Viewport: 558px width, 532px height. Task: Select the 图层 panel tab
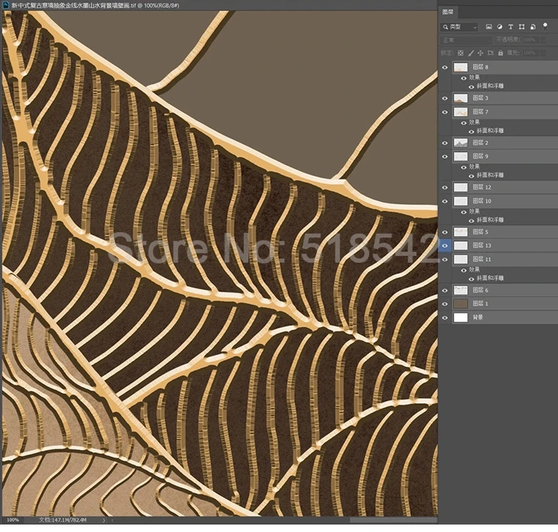pyautogui.click(x=448, y=13)
